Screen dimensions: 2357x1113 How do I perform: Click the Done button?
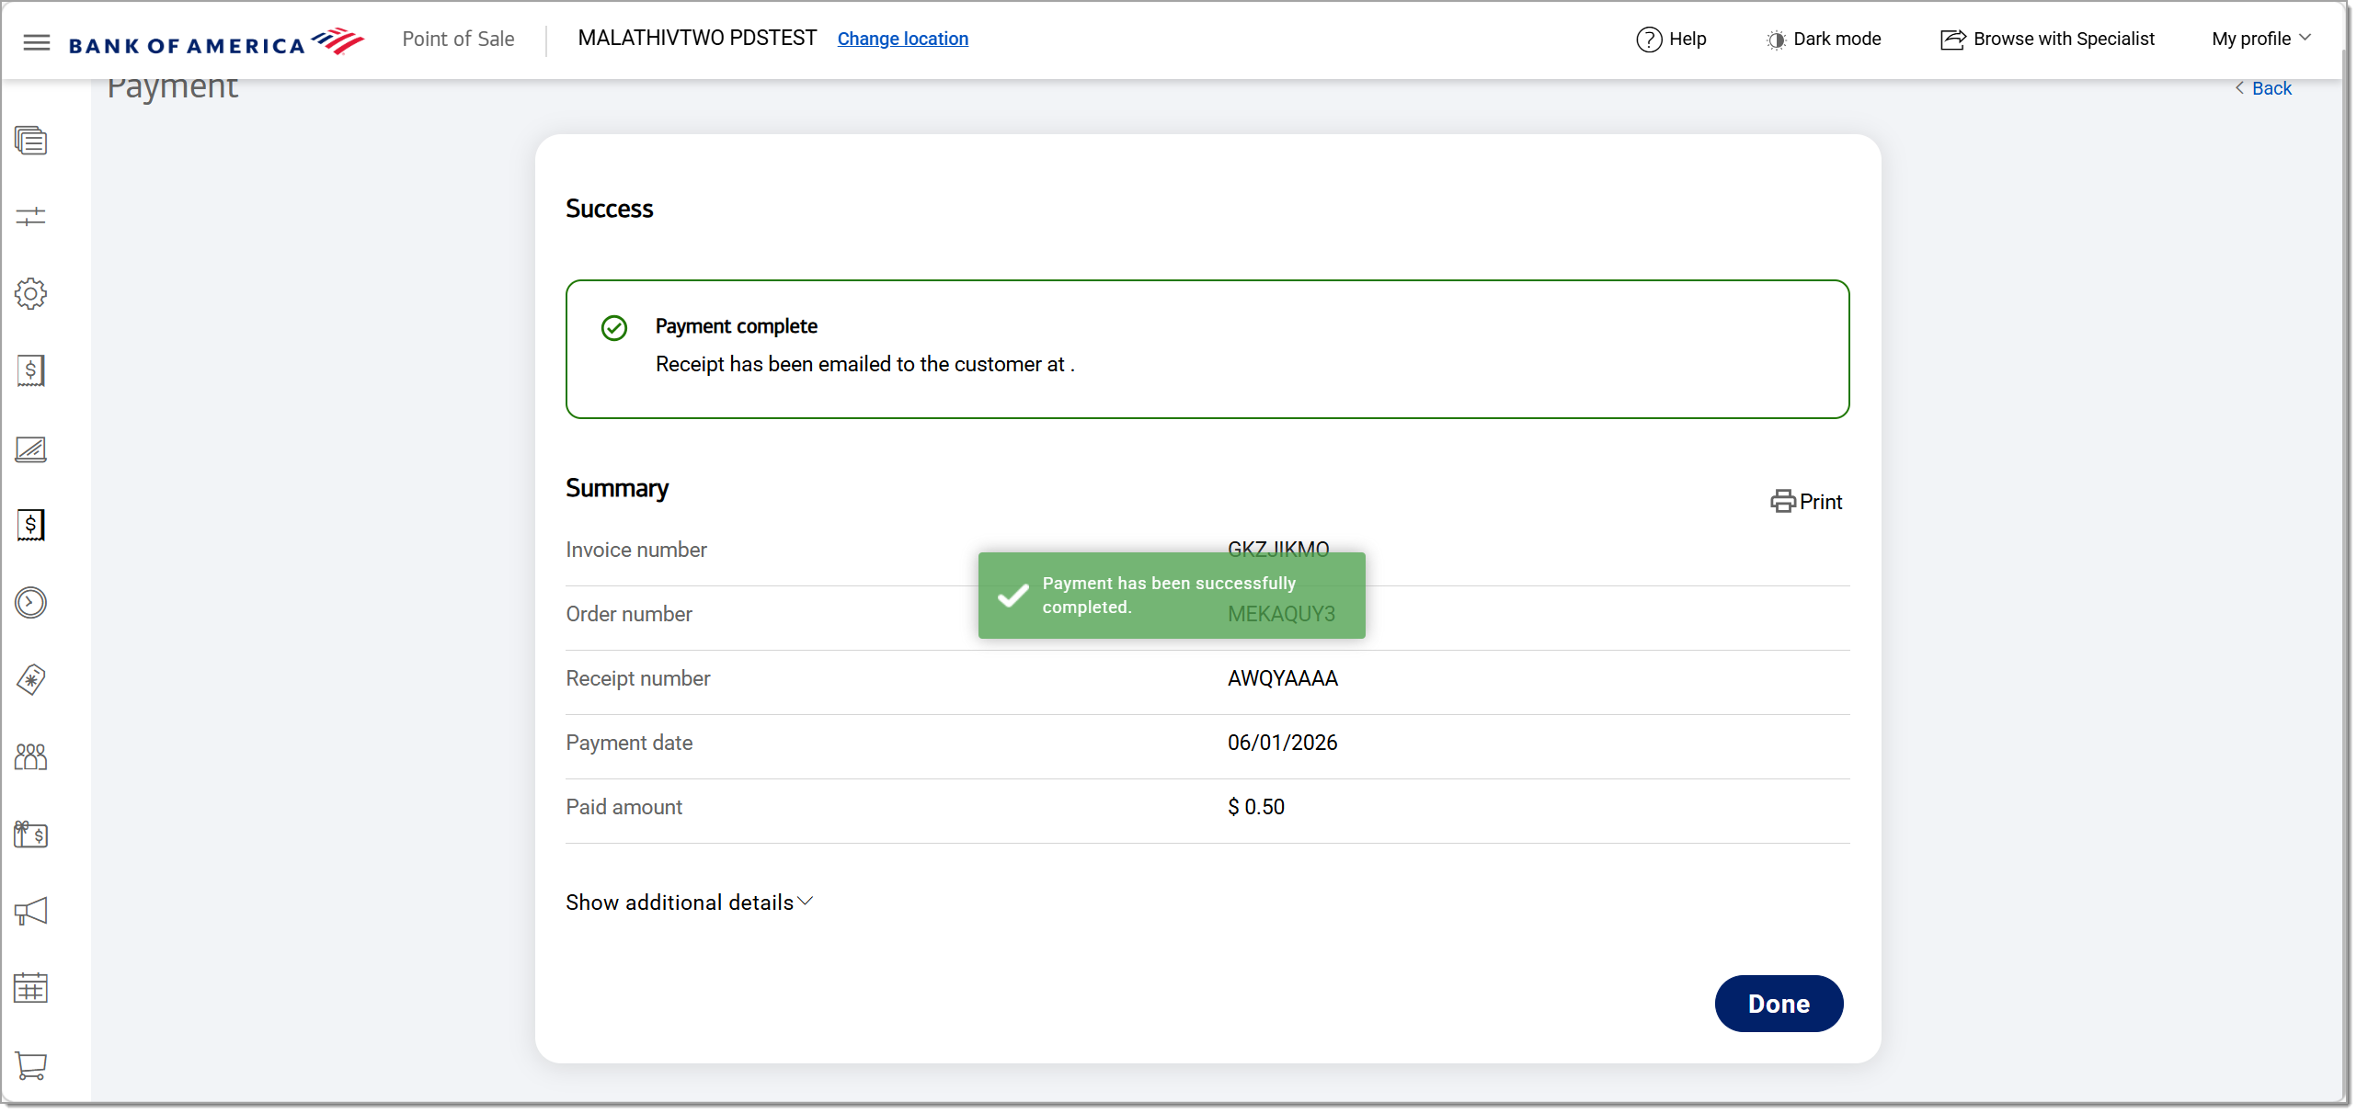tap(1779, 1004)
